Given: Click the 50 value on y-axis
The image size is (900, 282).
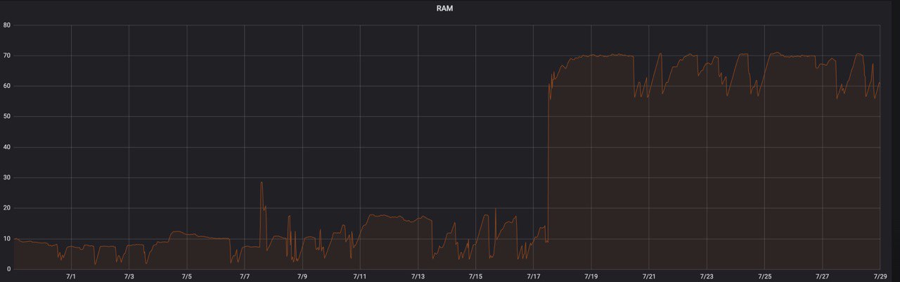Looking at the screenshot, I should 7,117.
